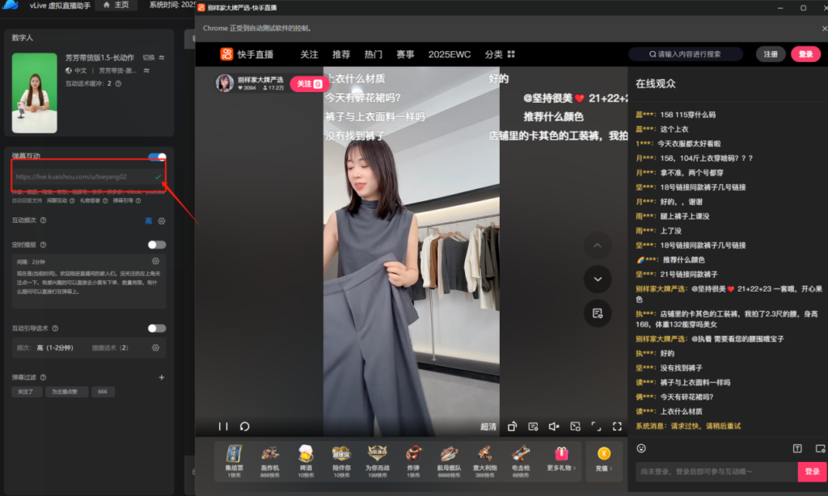Enable the 定时播报 toggle
Image resolution: width=828 pixels, height=496 pixels.
click(157, 245)
